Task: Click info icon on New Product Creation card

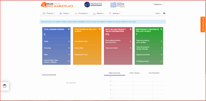Action: (x=161, y=29)
